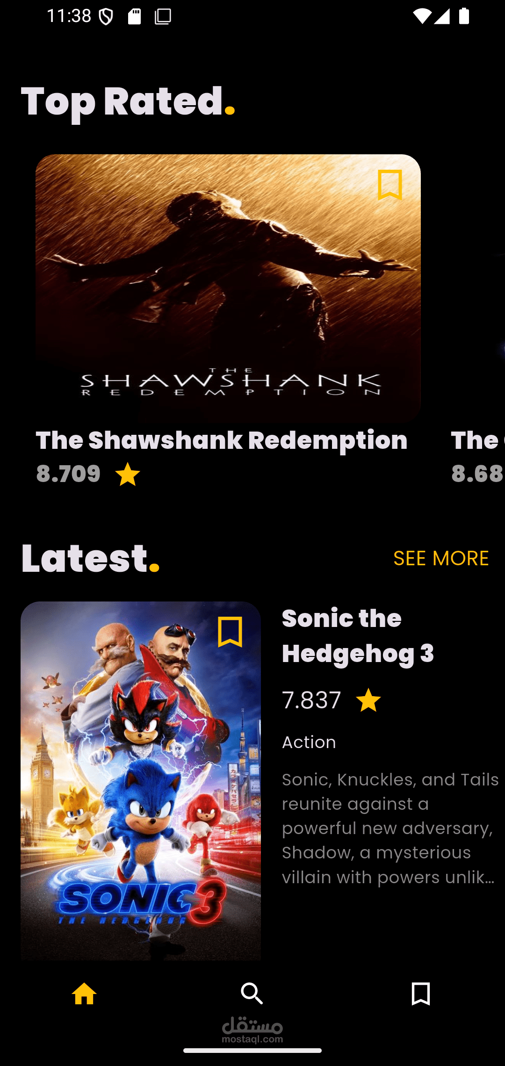Tap the SEE MORE link

click(x=441, y=558)
